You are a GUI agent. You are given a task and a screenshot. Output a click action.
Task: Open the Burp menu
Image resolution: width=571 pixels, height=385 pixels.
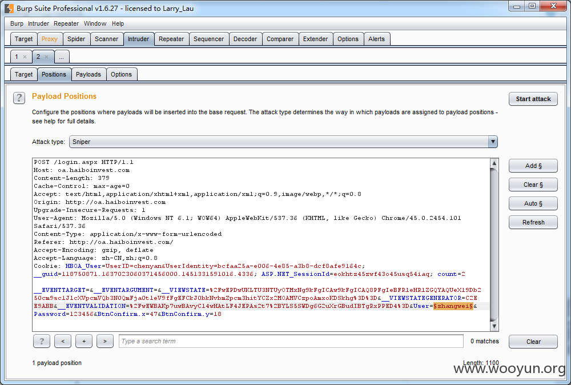17,23
